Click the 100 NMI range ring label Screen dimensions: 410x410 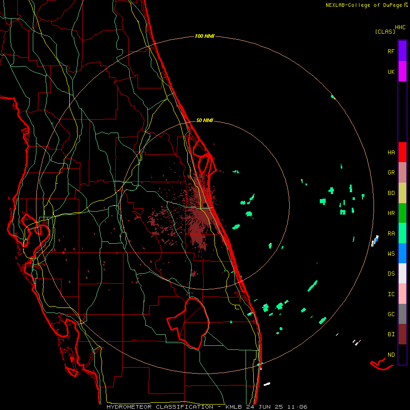coord(205,36)
